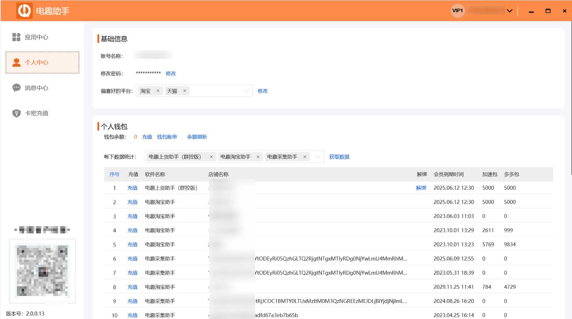This screenshot has width=572, height=319.
Task: Click the 应用中心 grid icon
Action: (16, 37)
